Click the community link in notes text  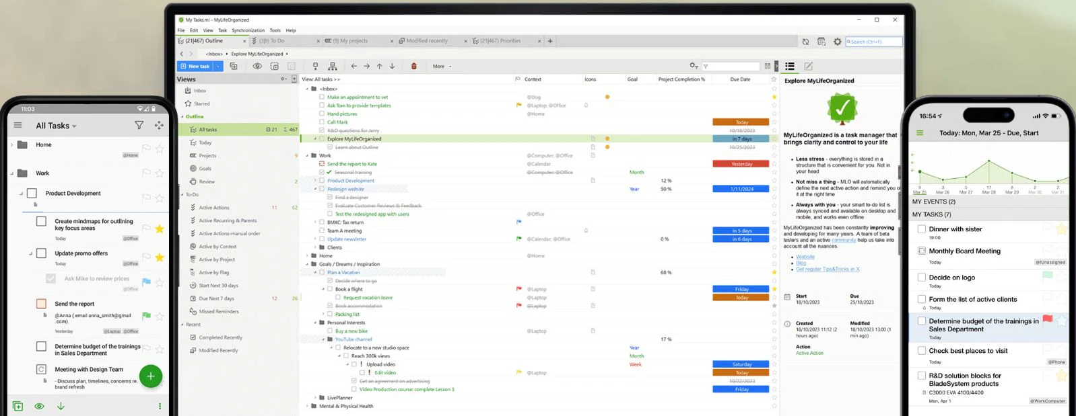point(844,240)
